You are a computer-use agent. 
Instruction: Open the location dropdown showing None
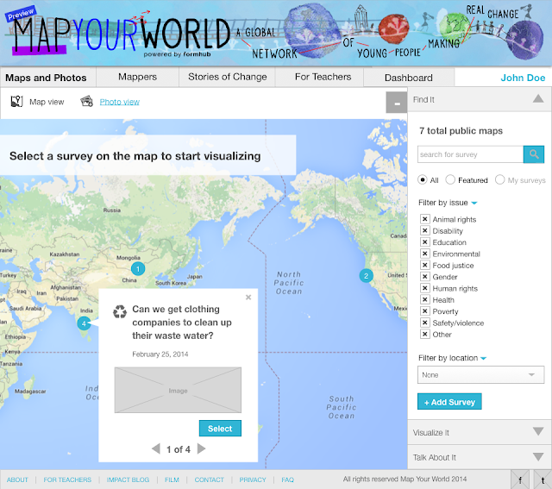pyautogui.click(x=480, y=375)
